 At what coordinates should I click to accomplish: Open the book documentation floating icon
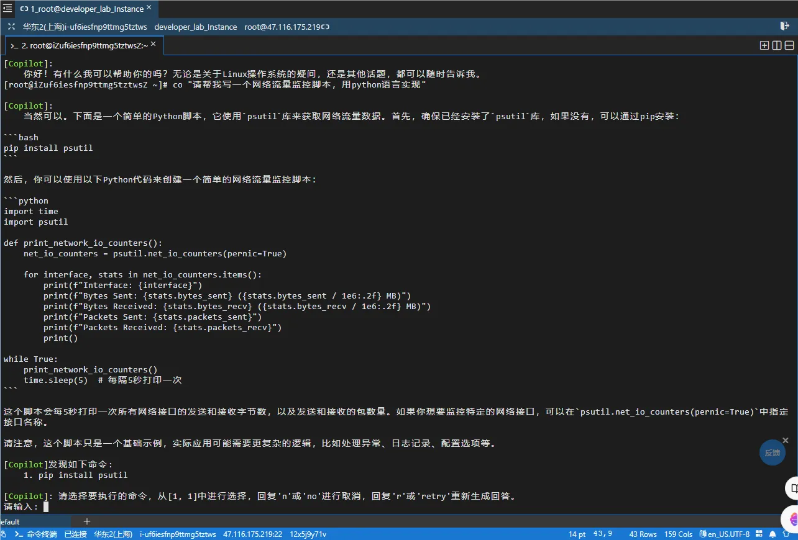coord(792,487)
